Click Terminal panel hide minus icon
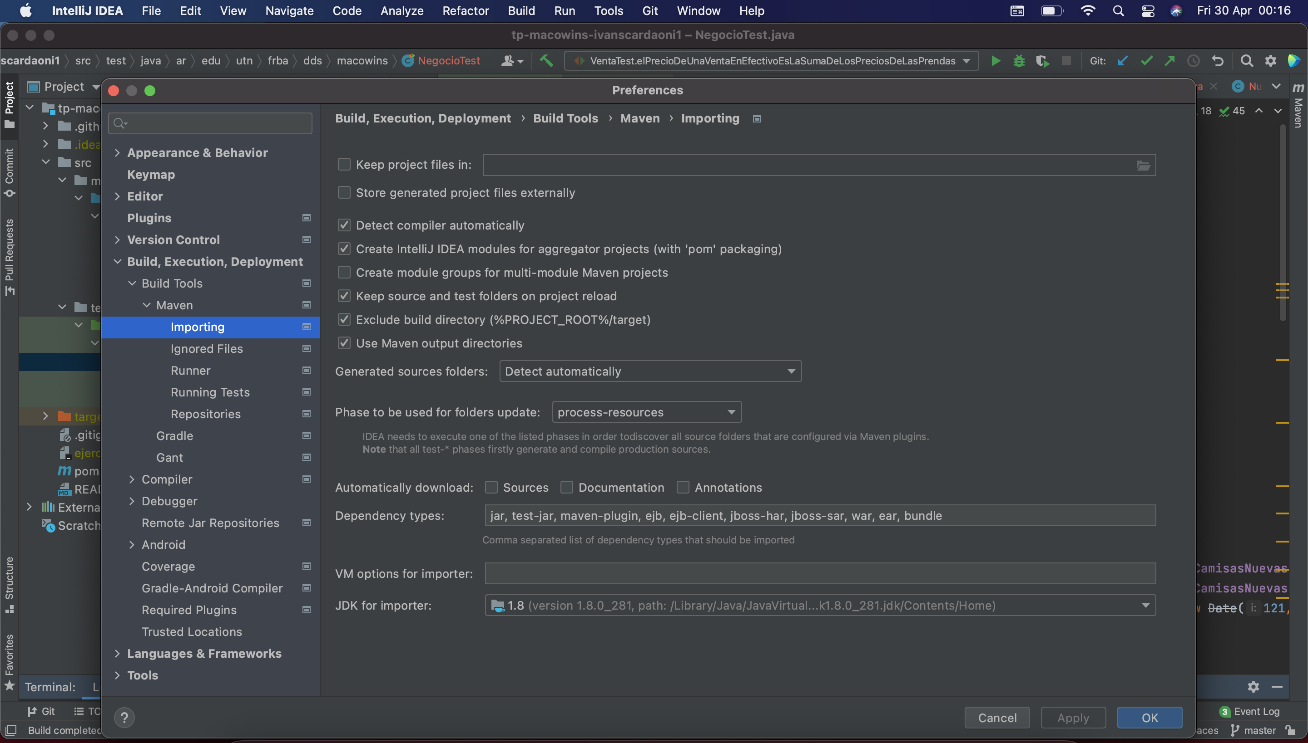This screenshot has height=743, width=1308. pyautogui.click(x=1277, y=687)
